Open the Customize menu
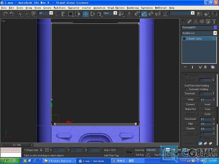Screen dimensions: 219x164 pyautogui.click(x=147, y=8)
